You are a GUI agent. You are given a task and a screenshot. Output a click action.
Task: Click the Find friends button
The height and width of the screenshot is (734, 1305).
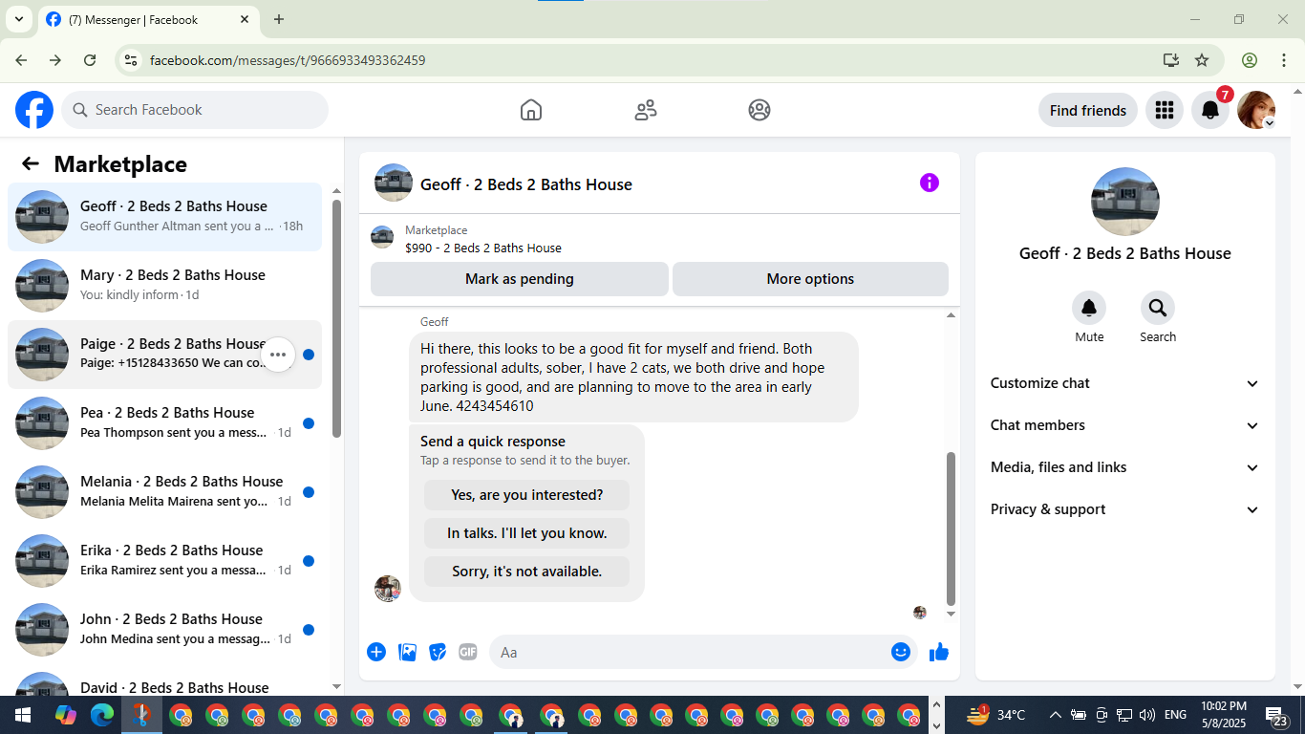(x=1088, y=110)
